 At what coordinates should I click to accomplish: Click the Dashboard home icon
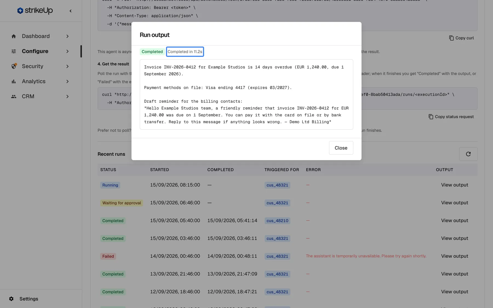[14, 36]
